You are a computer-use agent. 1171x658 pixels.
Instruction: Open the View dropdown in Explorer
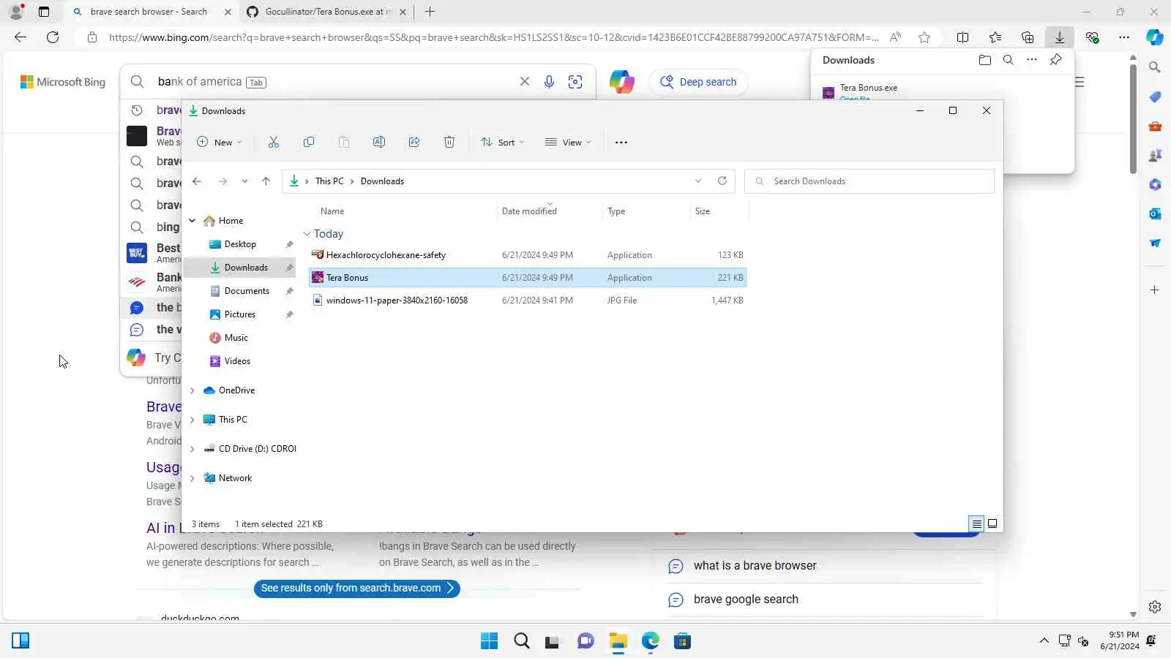[568, 143]
